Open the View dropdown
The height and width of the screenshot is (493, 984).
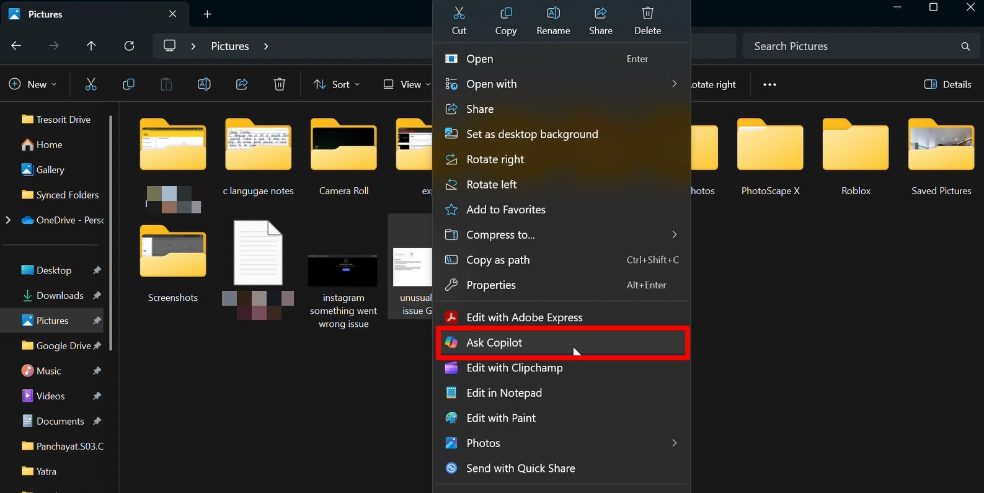tap(407, 84)
